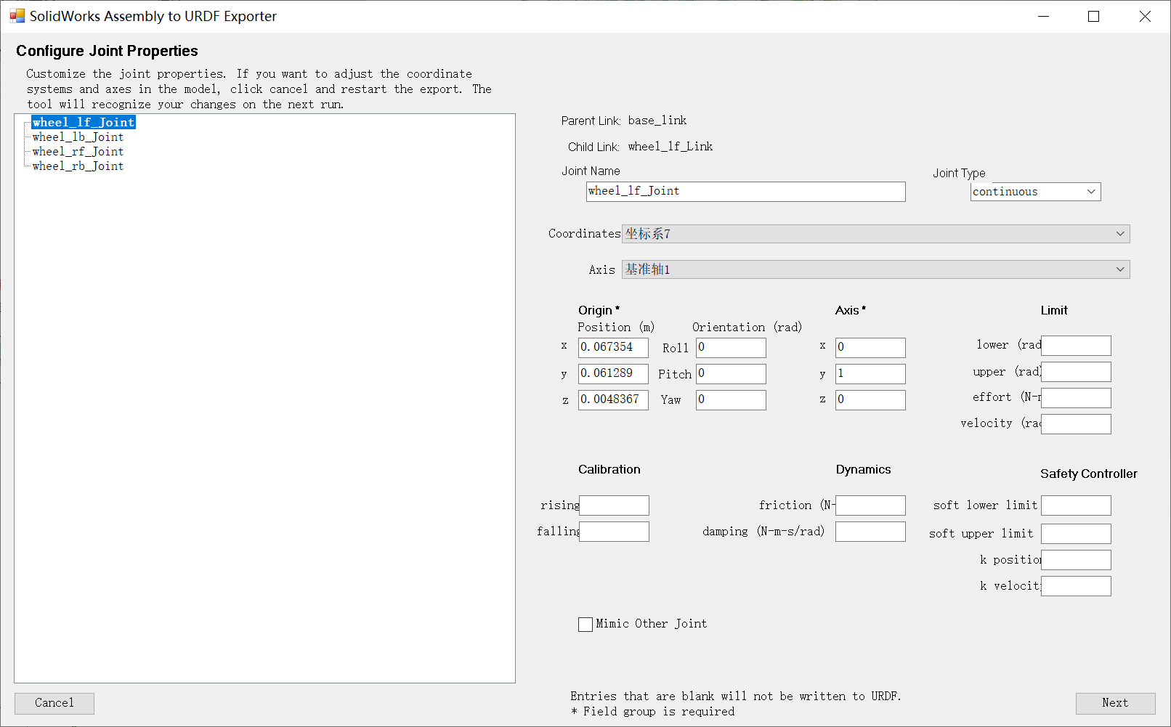
Task: Click the Calibration falling field
Action: coord(614,532)
